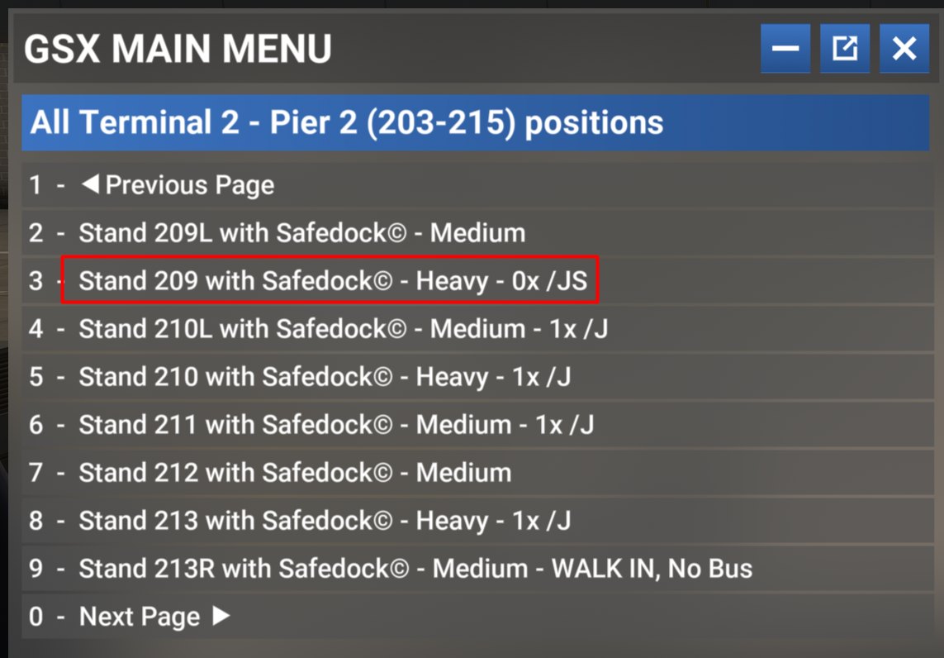Screen dimensions: 944x658
Task: Click shortcut number 7 in the list
Action: tap(36, 473)
